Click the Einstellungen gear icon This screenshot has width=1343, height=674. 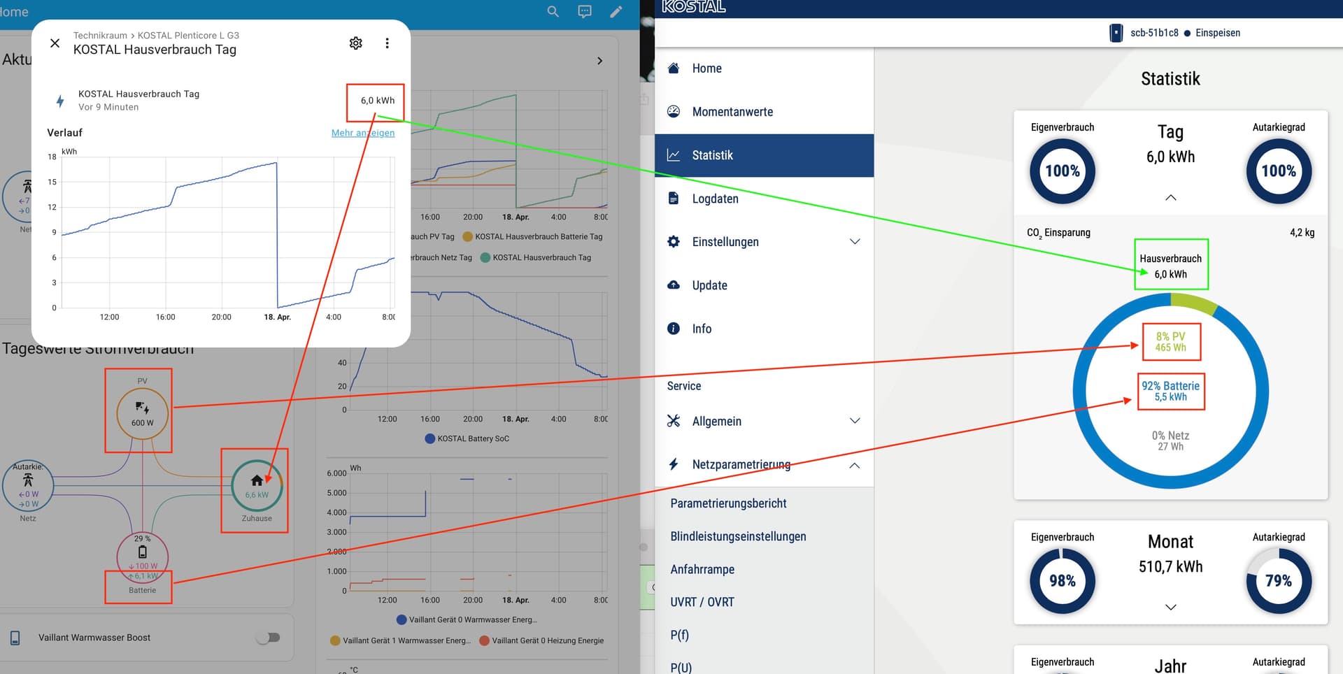pyautogui.click(x=674, y=241)
